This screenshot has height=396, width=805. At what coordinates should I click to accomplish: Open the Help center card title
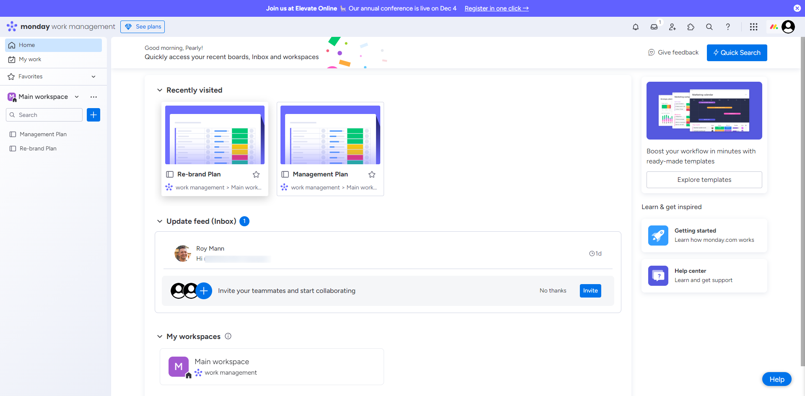[x=690, y=271]
